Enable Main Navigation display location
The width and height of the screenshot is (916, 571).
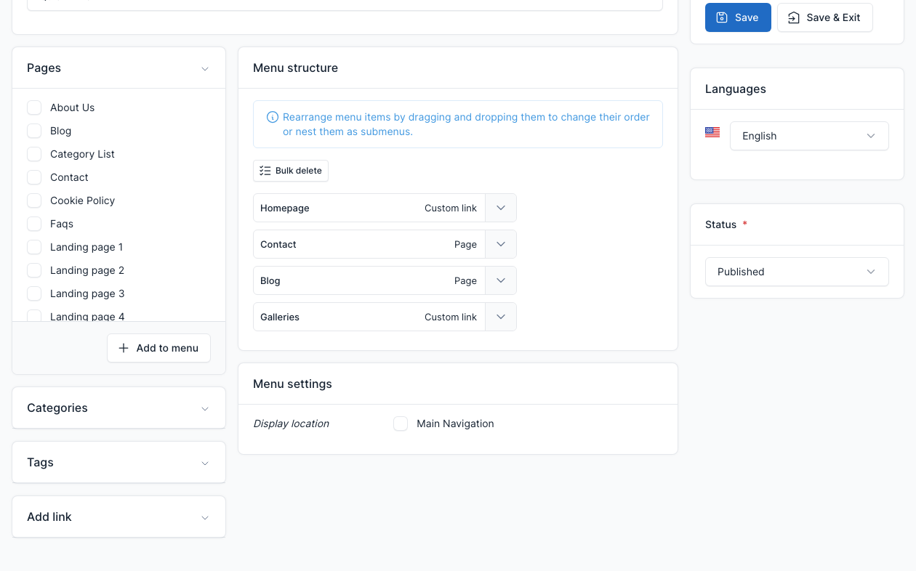(x=401, y=424)
